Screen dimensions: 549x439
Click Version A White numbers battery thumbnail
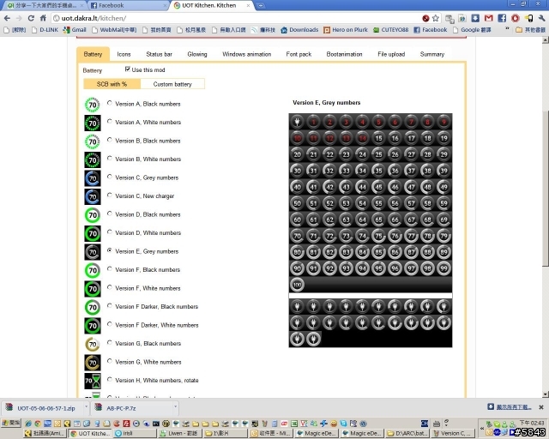pyautogui.click(x=92, y=123)
